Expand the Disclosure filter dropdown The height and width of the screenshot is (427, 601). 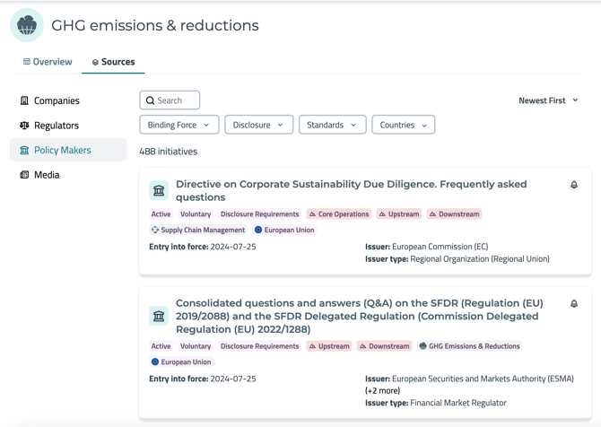click(258, 125)
